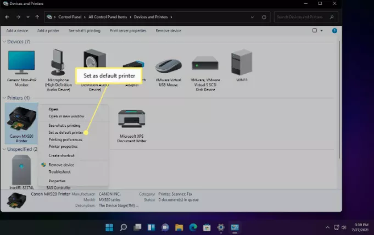
Task: Collapse the Devices (7) group
Action: point(4,42)
